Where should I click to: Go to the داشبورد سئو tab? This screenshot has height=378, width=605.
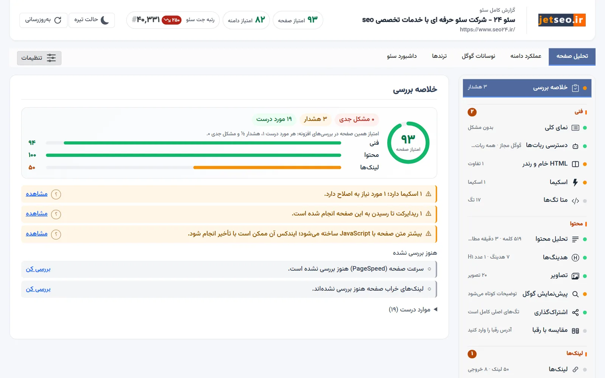tap(402, 56)
